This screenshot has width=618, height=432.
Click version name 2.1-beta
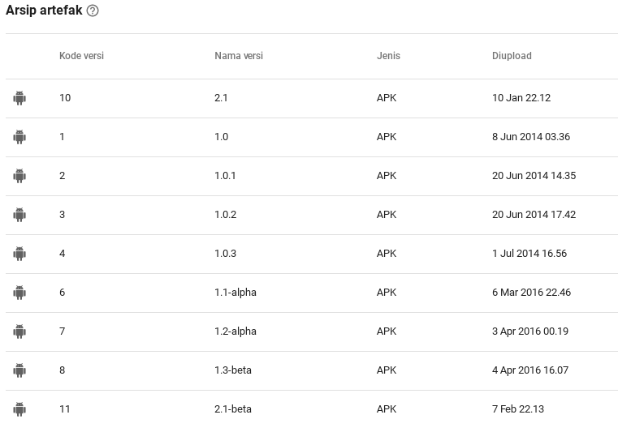pos(233,409)
